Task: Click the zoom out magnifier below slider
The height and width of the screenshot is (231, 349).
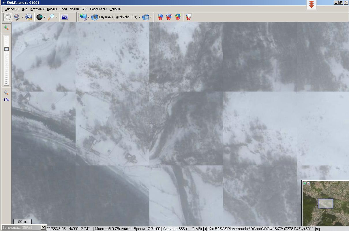Action: 6,93
